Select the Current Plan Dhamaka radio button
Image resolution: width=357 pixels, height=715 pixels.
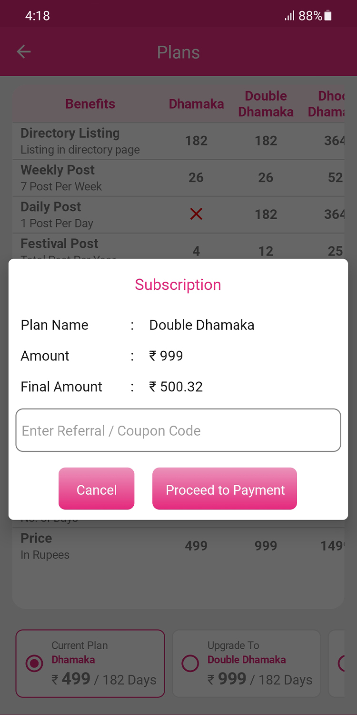pyautogui.click(x=34, y=663)
